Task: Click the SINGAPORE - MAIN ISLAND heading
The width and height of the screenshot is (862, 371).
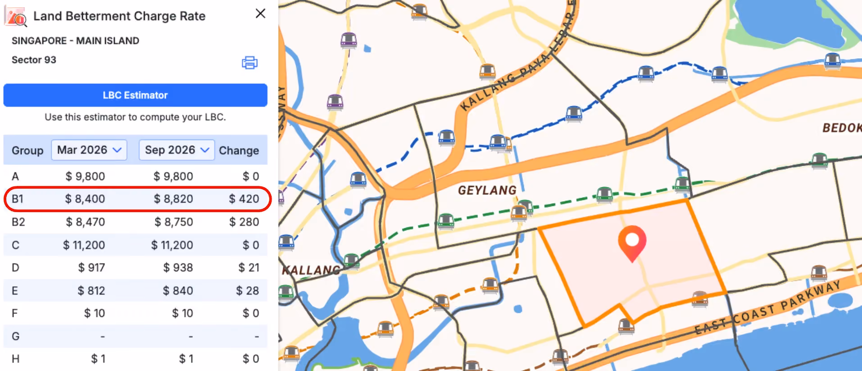Action: pyautogui.click(x=75, y=41)
